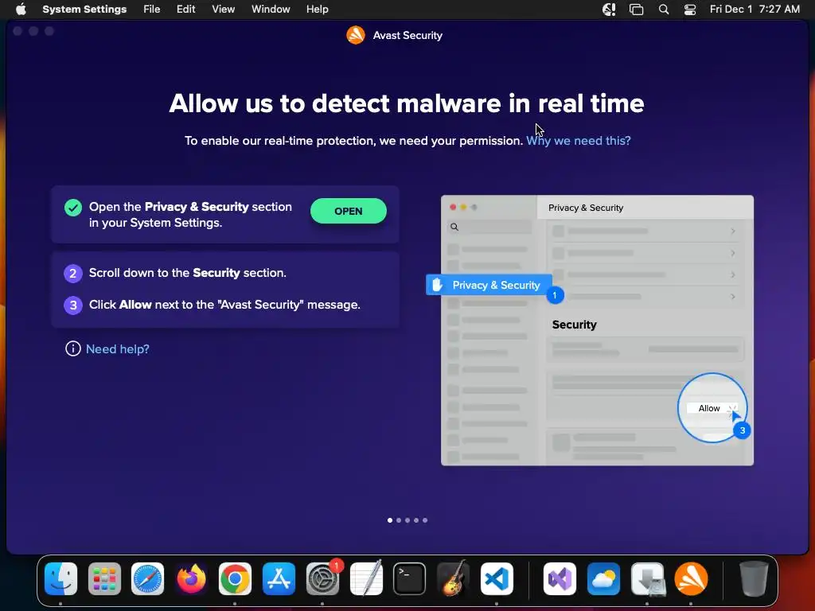Click the date and time in menu bar
Image resolution: width=815 pixels, height=611 pixels.
[755, 10]
